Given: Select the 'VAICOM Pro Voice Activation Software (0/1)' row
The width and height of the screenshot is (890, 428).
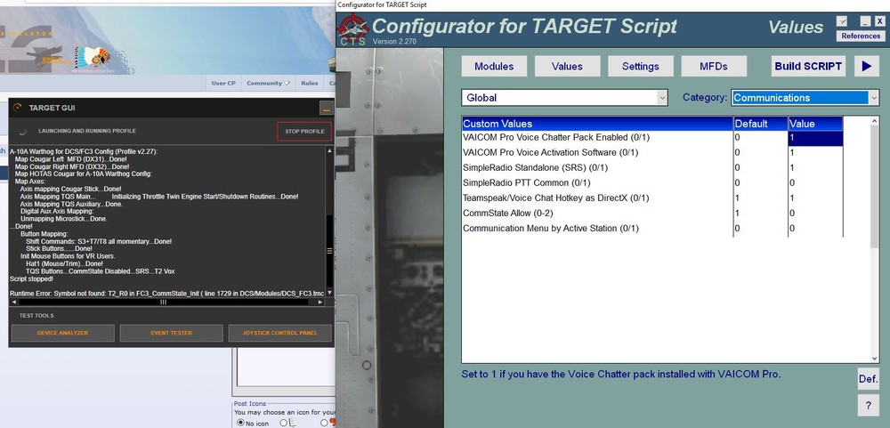Looking at the screenshot, I should pyautogui.click(x=652, y=153).
